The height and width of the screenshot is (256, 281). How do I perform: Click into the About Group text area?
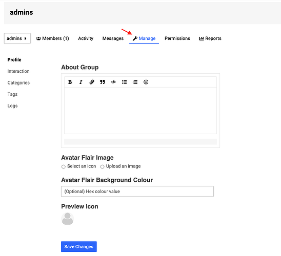click(x=140, y=111)
